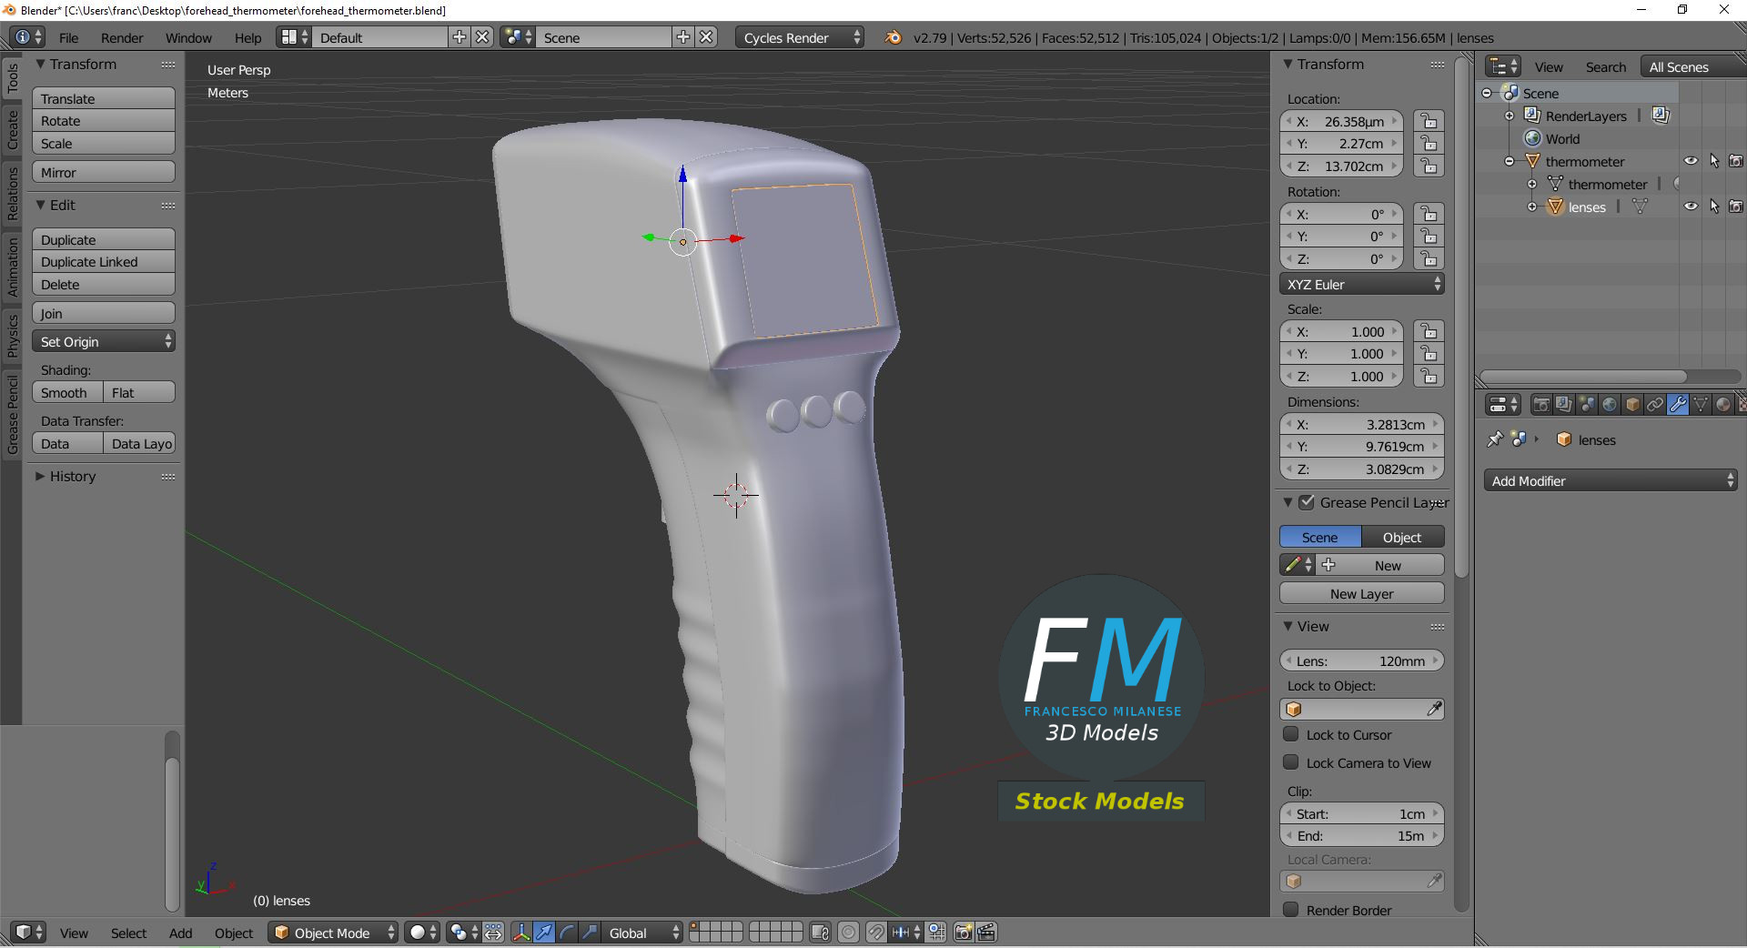Click the World globe icon in outliner
The image size is (1747, 948).
pyautogui.click(x=1532, y=139)
